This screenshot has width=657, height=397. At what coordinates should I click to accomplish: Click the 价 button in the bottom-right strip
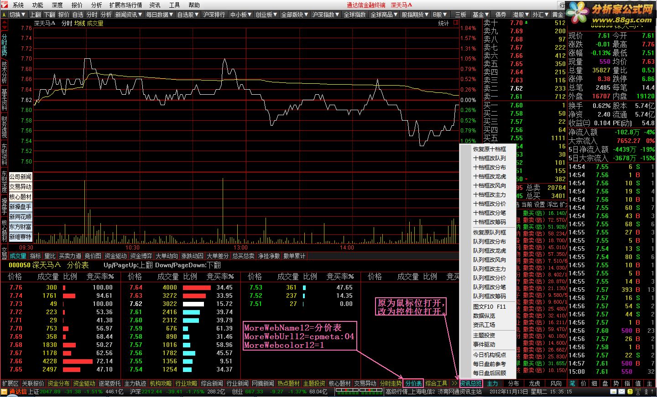click(583, 383)
